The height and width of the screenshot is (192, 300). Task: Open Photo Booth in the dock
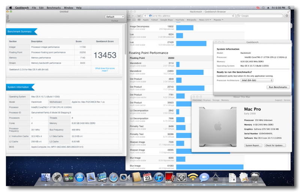170,177
